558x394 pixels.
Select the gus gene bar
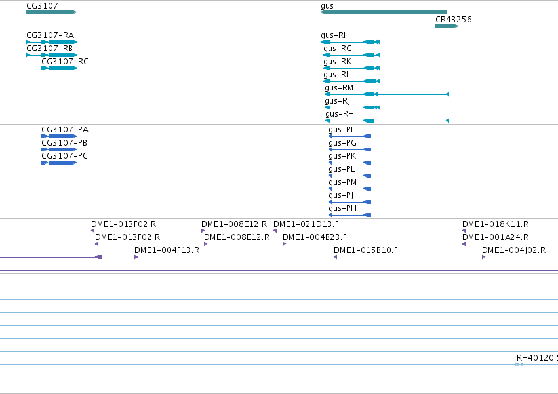click(x=384, y=12)
